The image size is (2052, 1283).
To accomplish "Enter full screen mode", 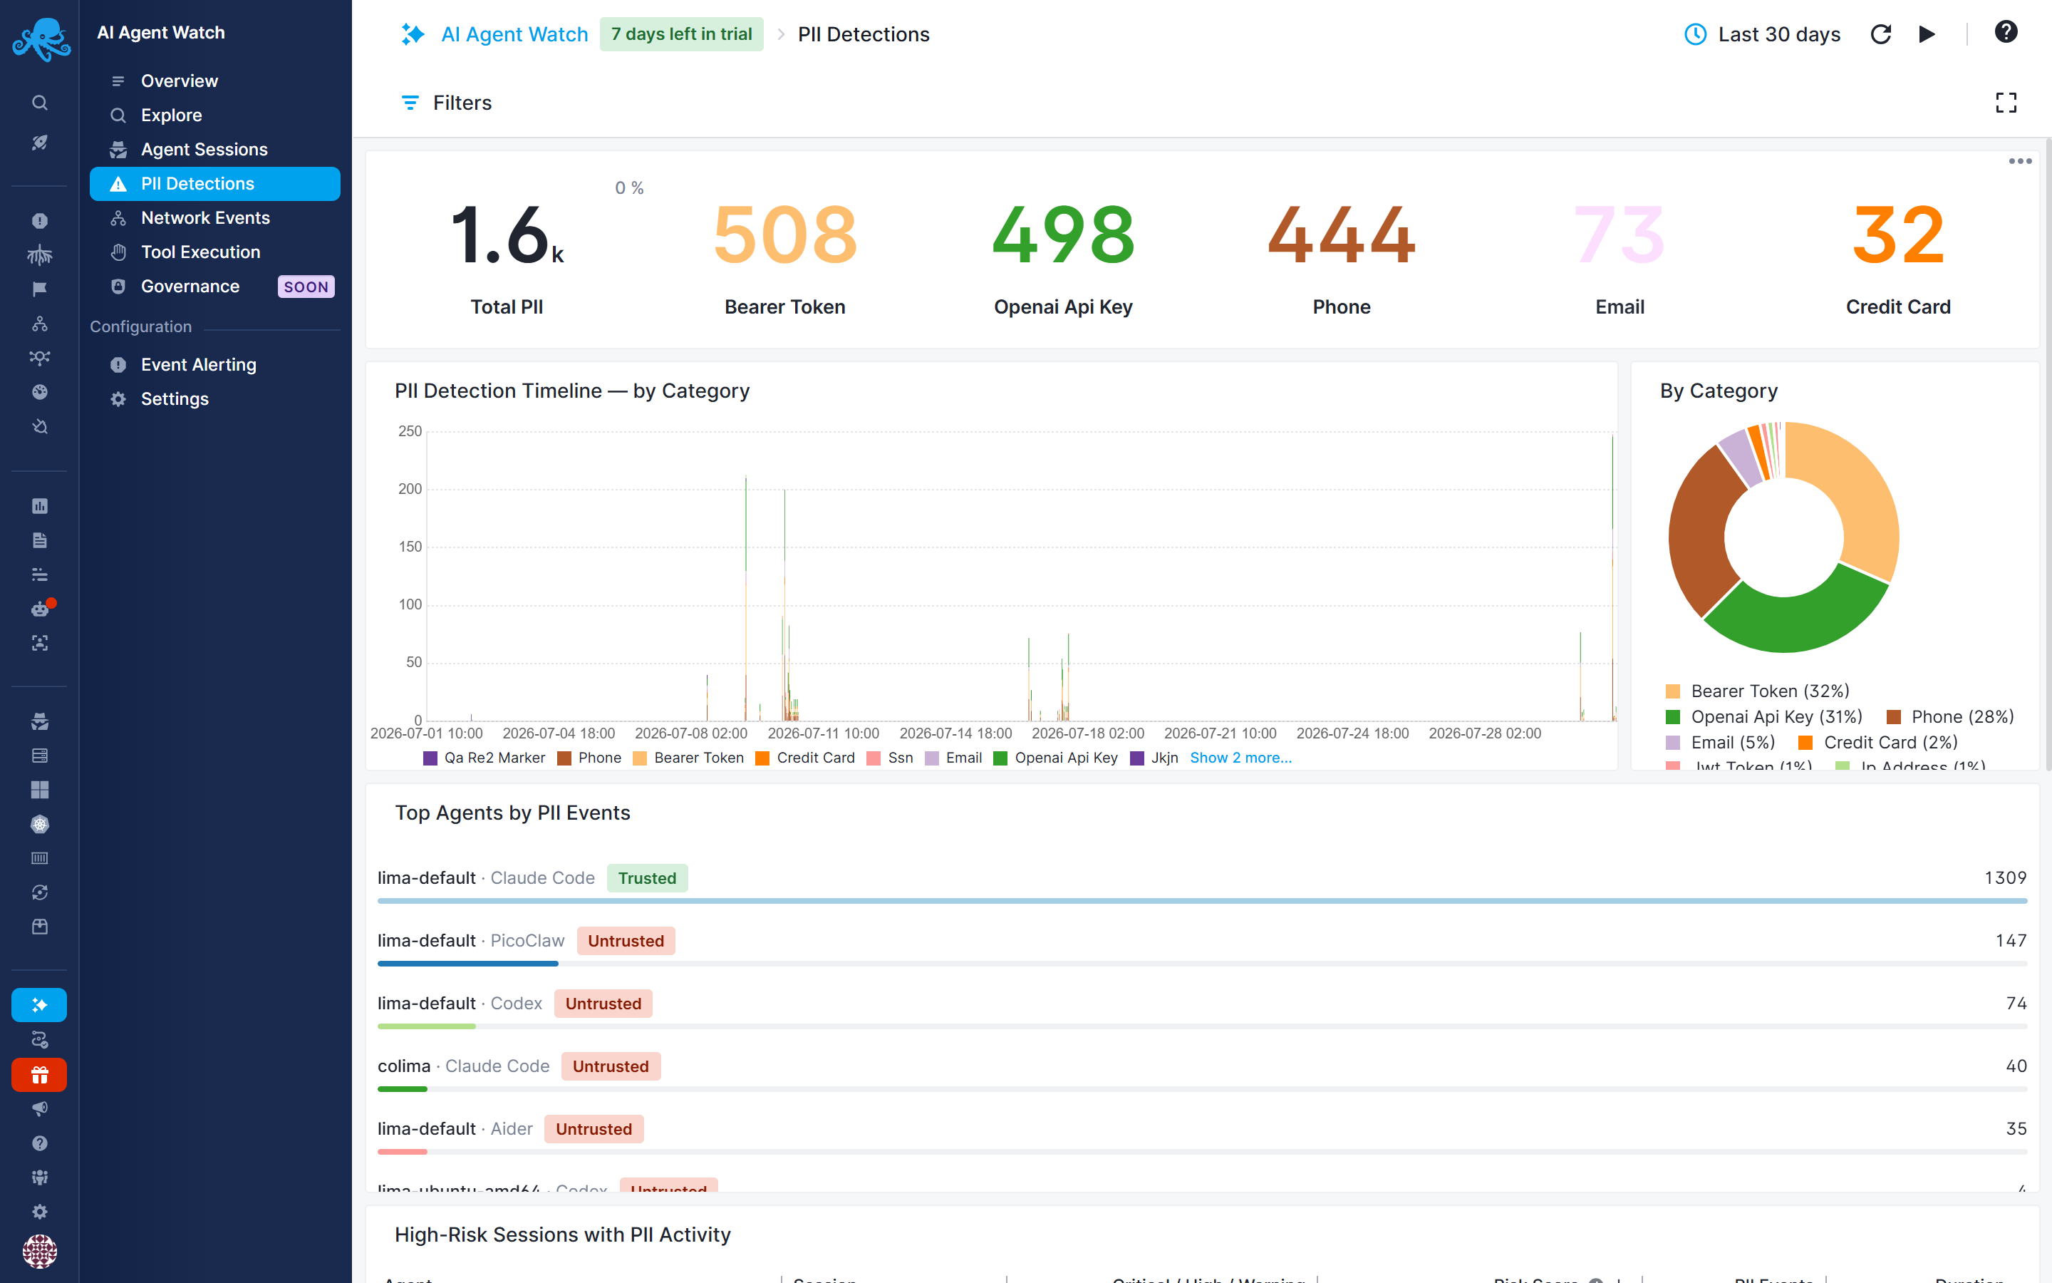I will tap(2006, 103).
